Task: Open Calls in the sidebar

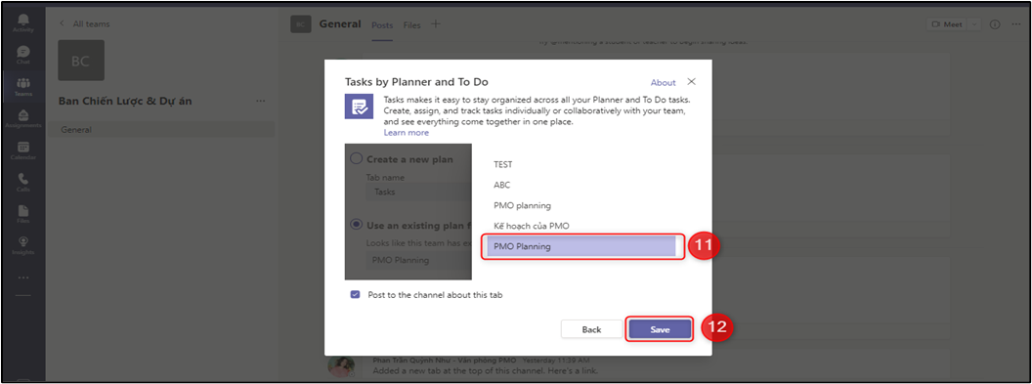Action: 23,182
